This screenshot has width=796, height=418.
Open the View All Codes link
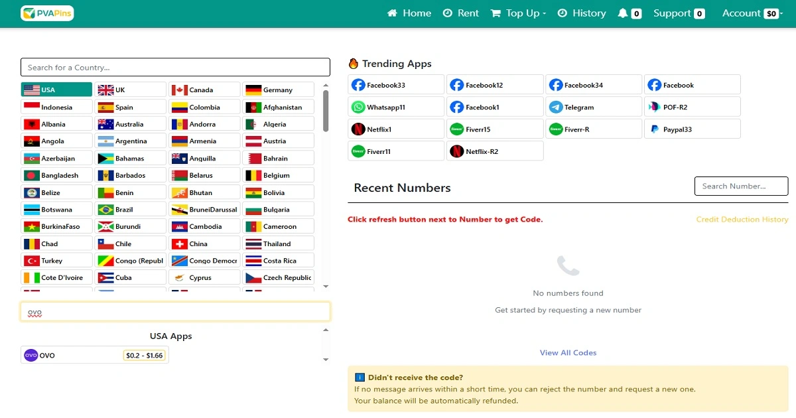[x=568, y=352]
